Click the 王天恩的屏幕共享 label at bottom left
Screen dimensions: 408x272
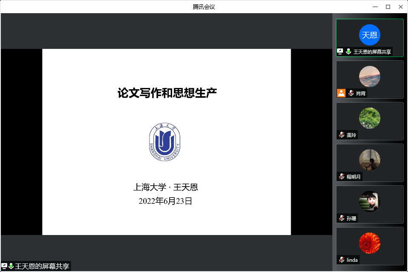(42, 266)
